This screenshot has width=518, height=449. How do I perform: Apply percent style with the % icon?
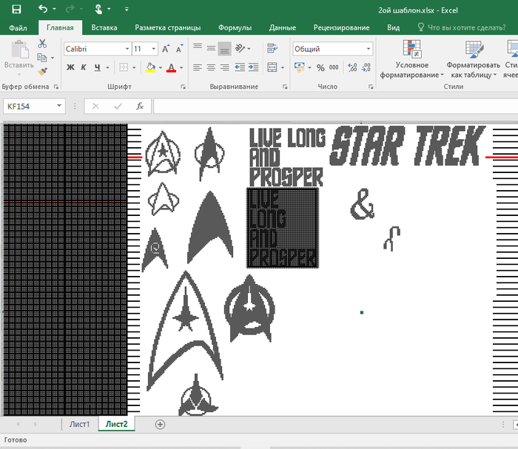[x=320, y=67]
